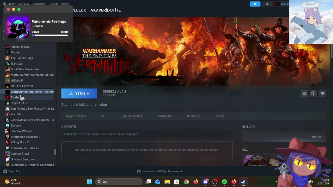Click the Shadow Warrior game icon

click(x=8, y=131)
